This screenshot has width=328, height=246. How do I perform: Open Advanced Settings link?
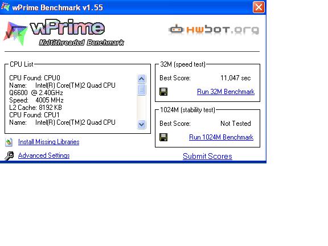tap(44, 155)
